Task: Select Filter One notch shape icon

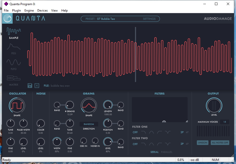Action: tap(167, 132)
